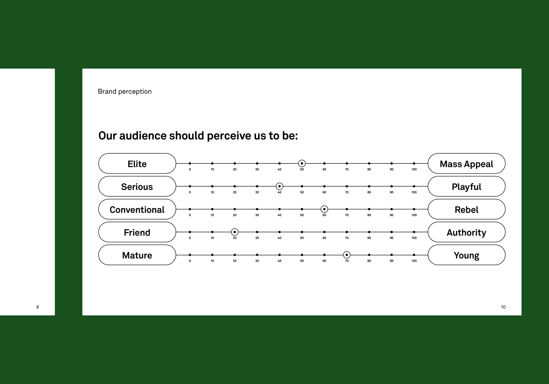549x384 pixels.
Task: Click the selected marker on the Elite scale
Action: tap(302, 163)
